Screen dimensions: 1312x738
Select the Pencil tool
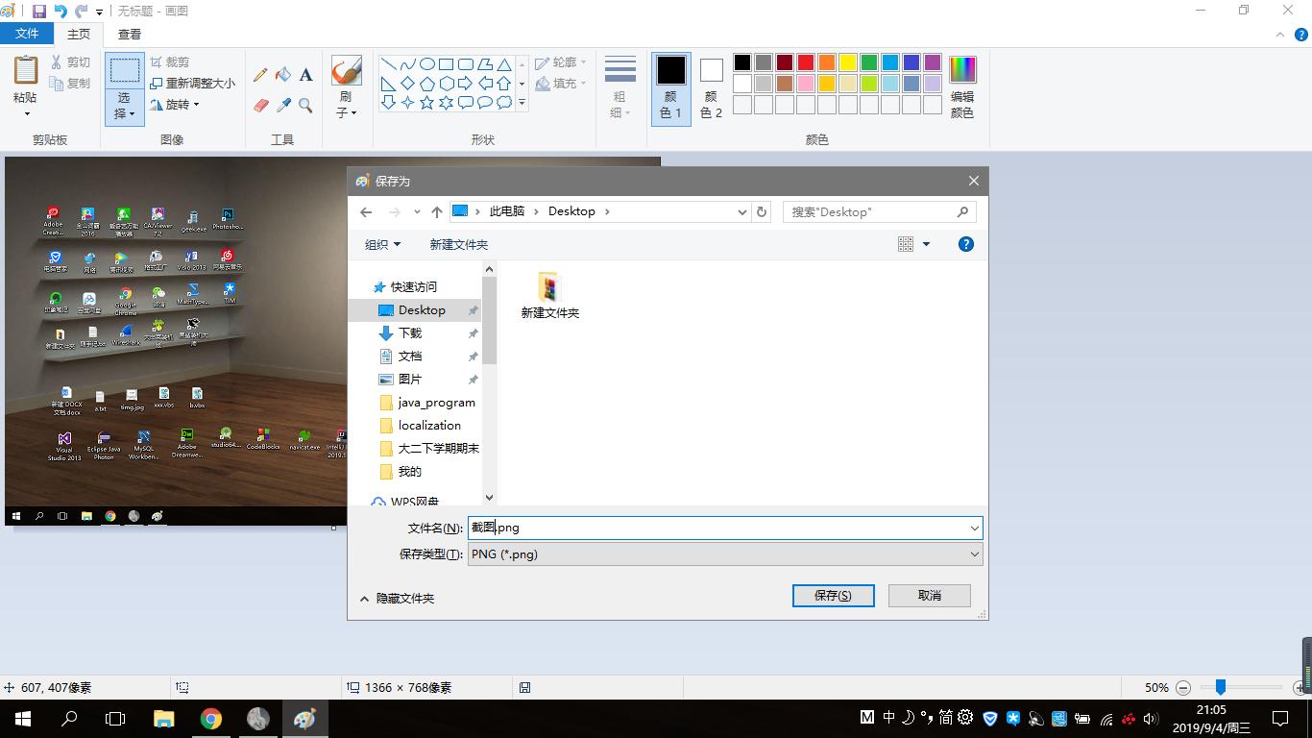click(260, 74)
